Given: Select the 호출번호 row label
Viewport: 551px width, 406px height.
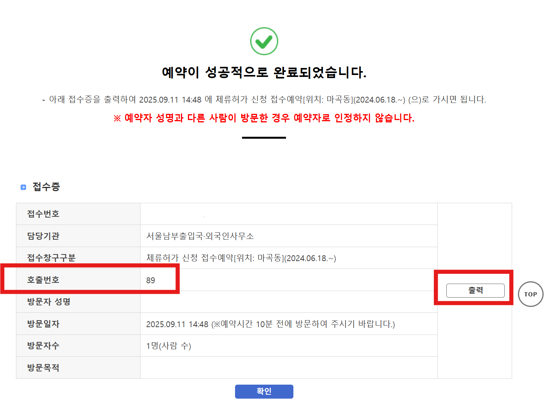Looking at the screenshot, I should pyautogui.click(x=43, y=280).
